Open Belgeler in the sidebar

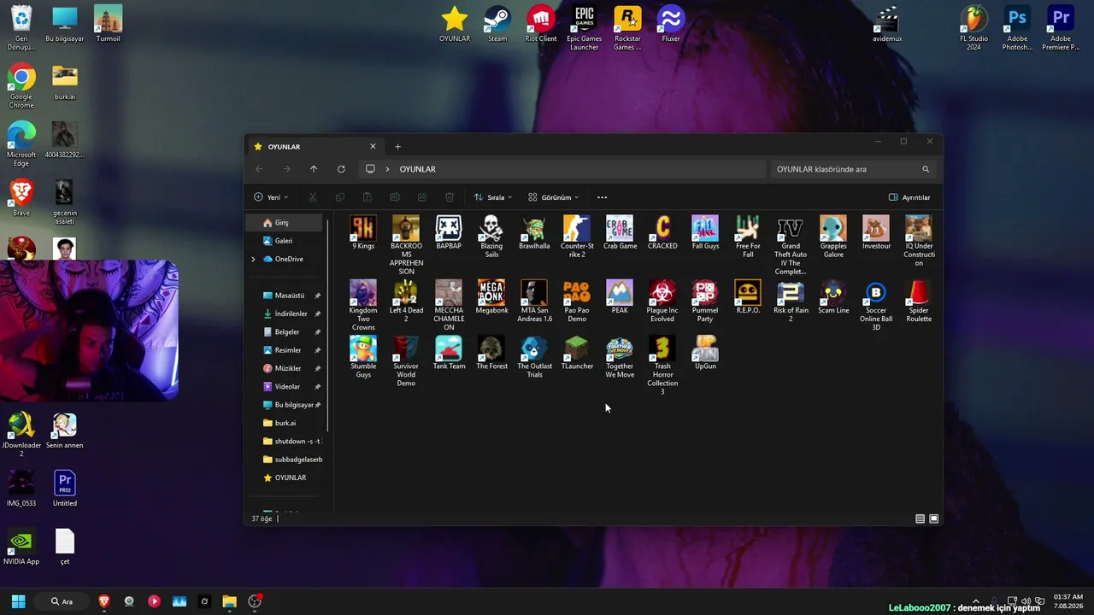click(286, 331)
